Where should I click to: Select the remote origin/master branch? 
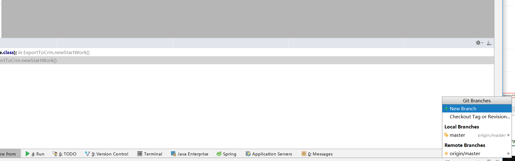[465, 154]
